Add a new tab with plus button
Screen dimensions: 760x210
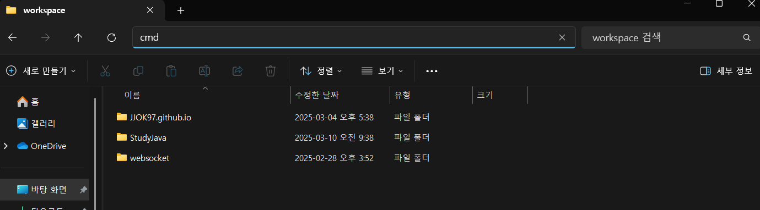point(181,10)
